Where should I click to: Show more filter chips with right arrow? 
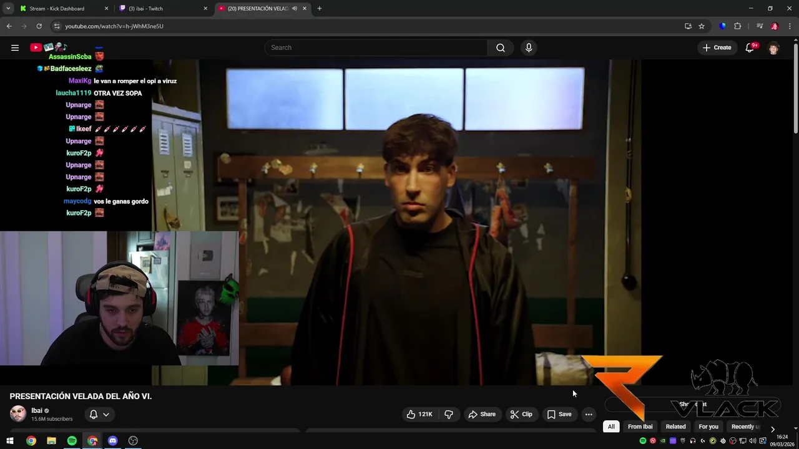773,429
